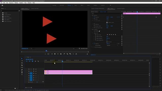Screen dimensions: 162x91
Task: Stop playback in Program monitor
Action: (x=55, y=54)
